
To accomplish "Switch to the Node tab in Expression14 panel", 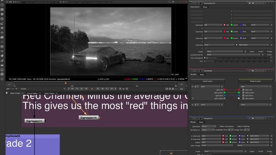I will coord(205,7).
